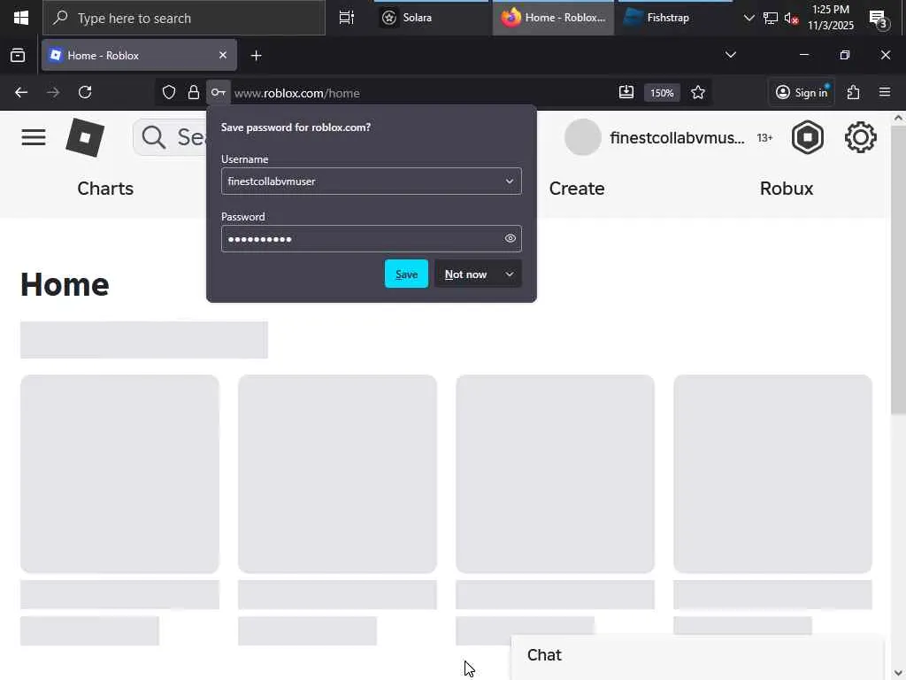Open the Windows Start menu
Screen dimensions: 906x680
[x=21, y=18]
